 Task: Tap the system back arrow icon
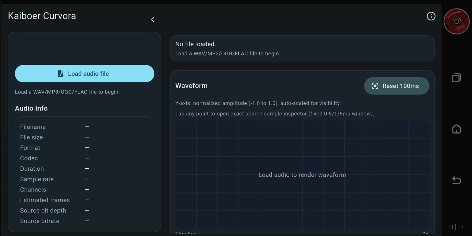point(456,180)
